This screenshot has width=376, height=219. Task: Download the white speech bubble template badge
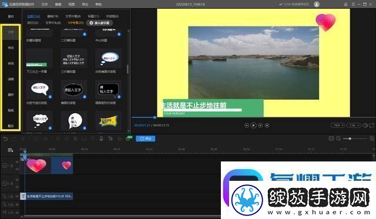pyautogui.click(x=50, y=97)
